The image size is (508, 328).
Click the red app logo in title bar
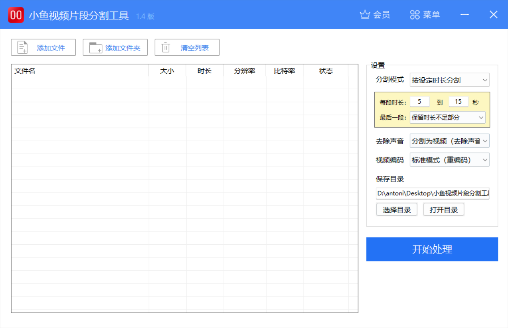point(16,14)
